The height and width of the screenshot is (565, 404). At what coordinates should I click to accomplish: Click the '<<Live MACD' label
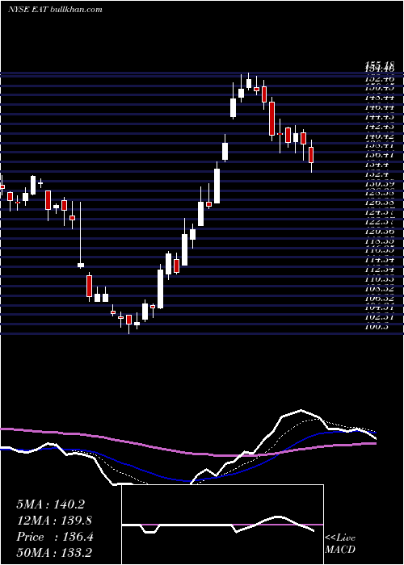340,543
